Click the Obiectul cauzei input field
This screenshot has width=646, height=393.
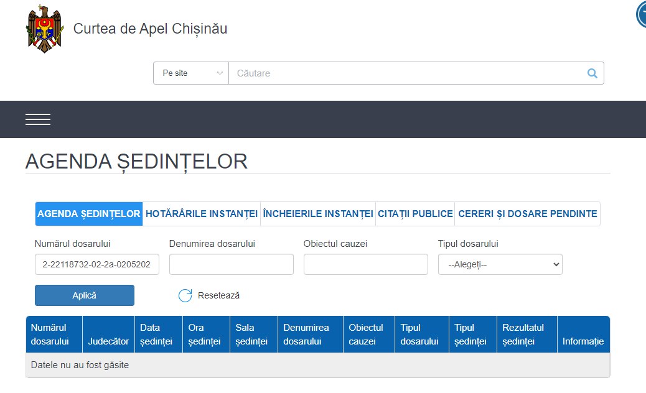(365, 264)
